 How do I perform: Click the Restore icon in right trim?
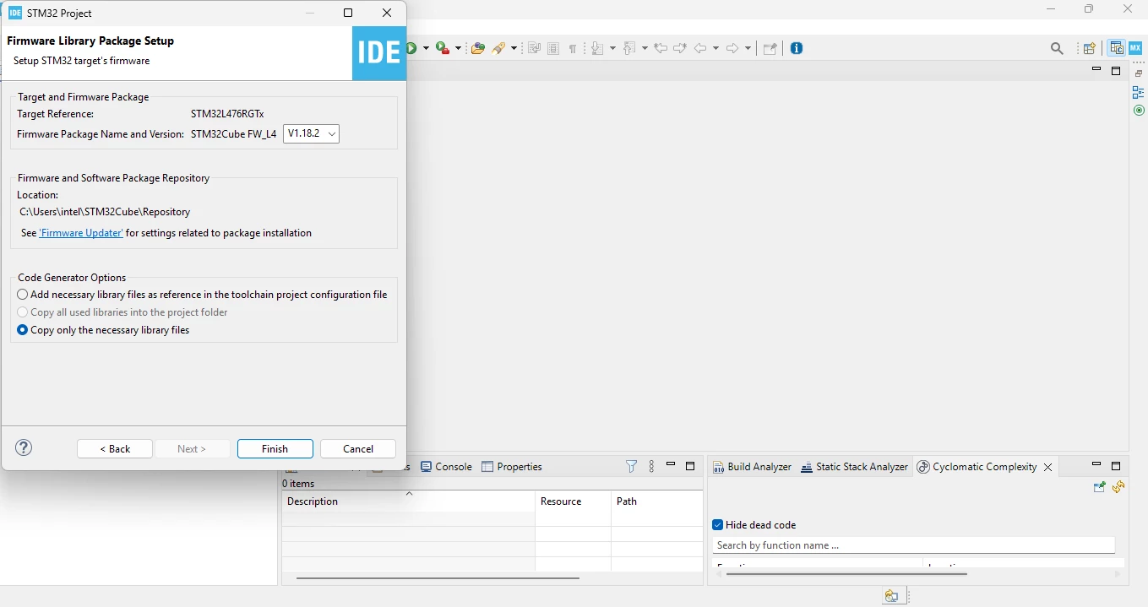point(1139,74)
